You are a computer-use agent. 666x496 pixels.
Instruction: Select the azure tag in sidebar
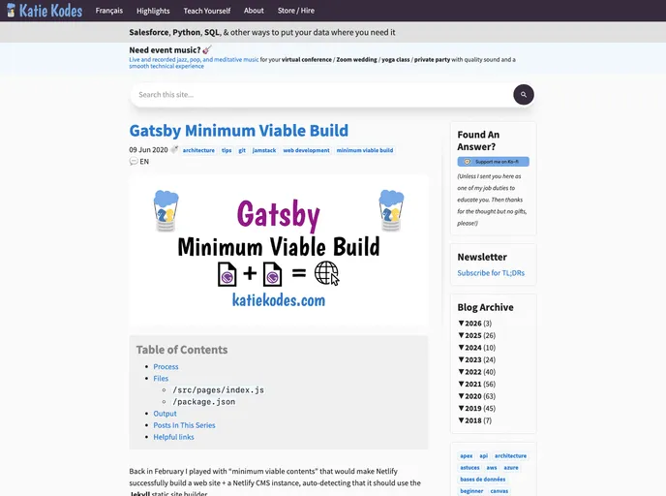click(511, 468)
